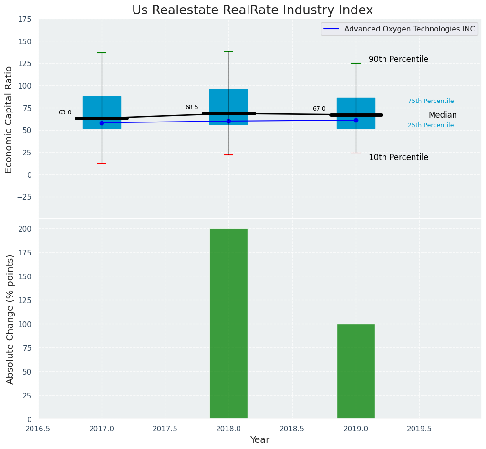Click the 2017 company data point marker
The height and width of the screenshot is (449, 486).
[102, 123]
